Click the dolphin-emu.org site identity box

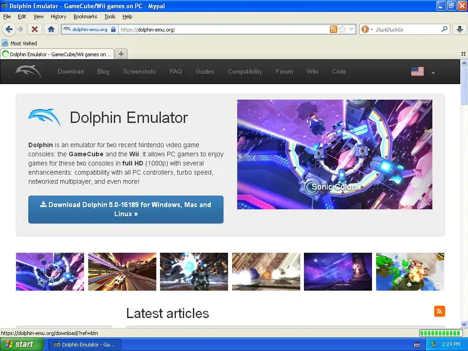(90, 29)
